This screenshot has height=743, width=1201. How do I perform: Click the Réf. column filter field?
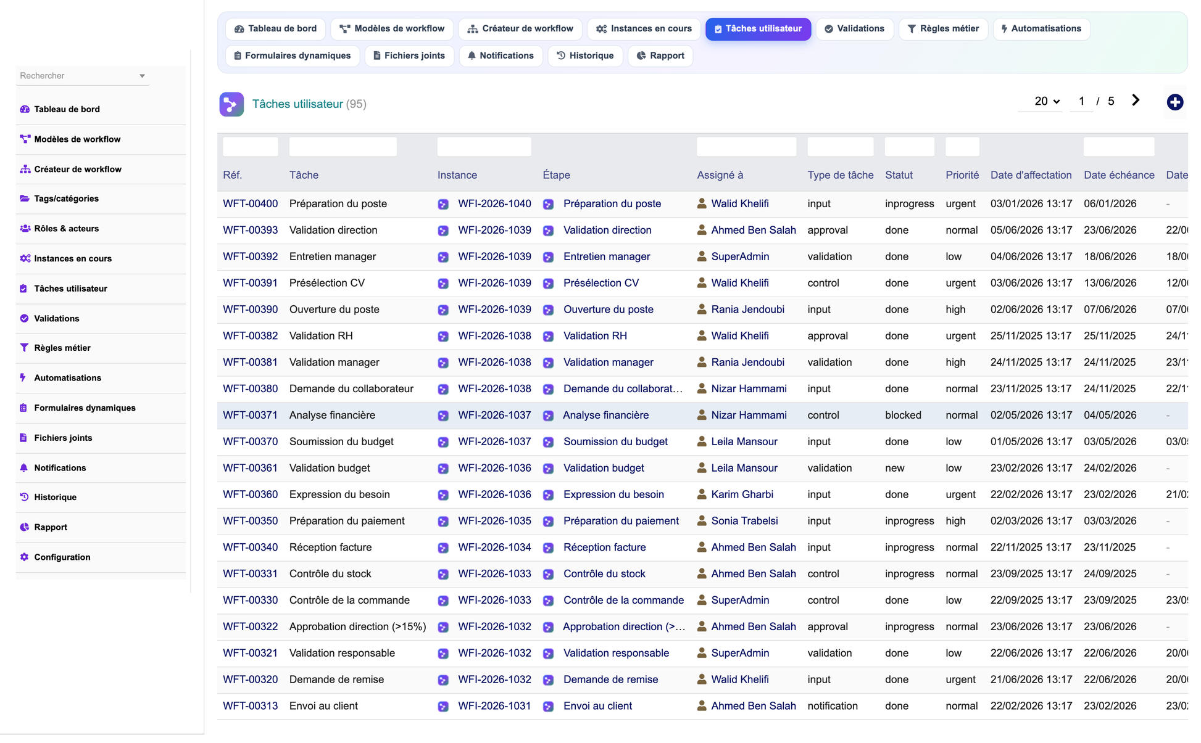click(250, 147)
